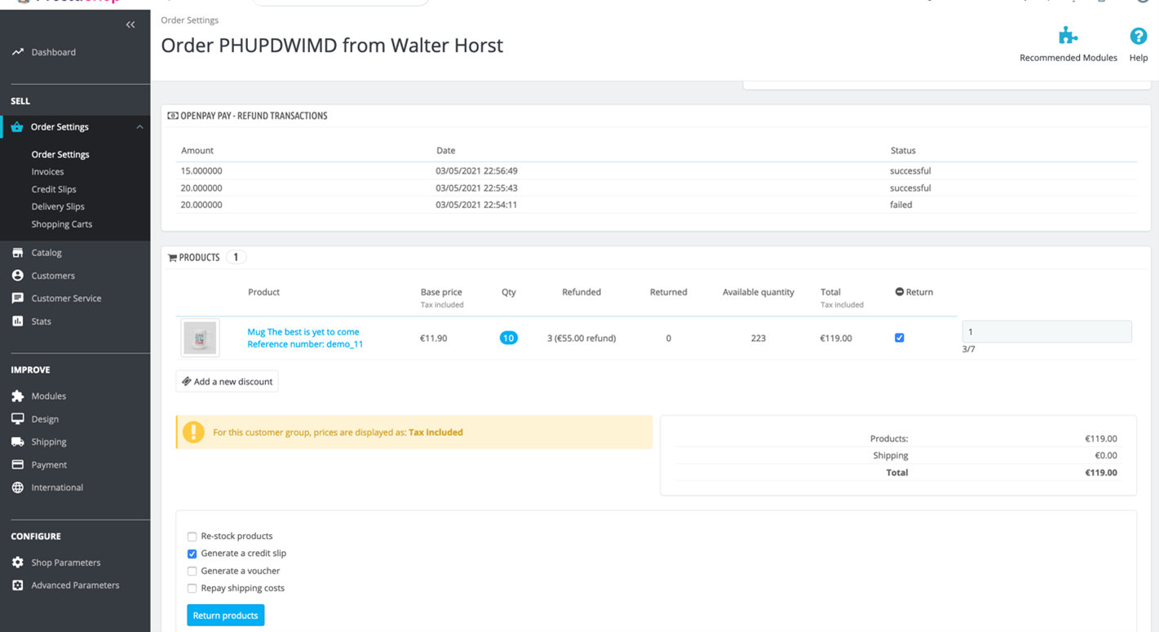Screen dimensions: 1159x632
Task: Click the Return products button
Action: (x=225, y=616)
